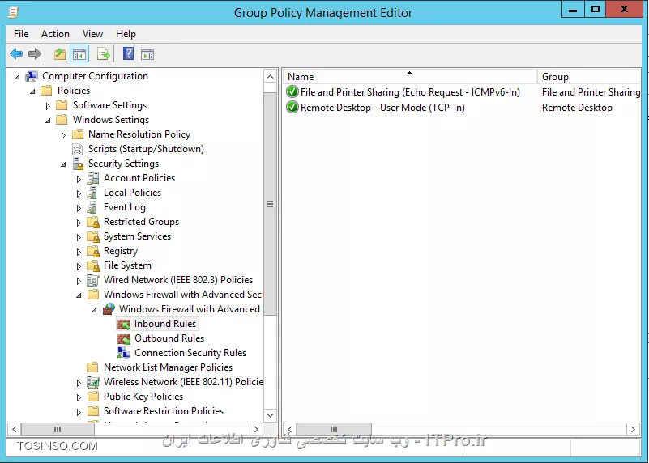Select File and Printer Sharing Echo Request rule

[x=410, y=91]
